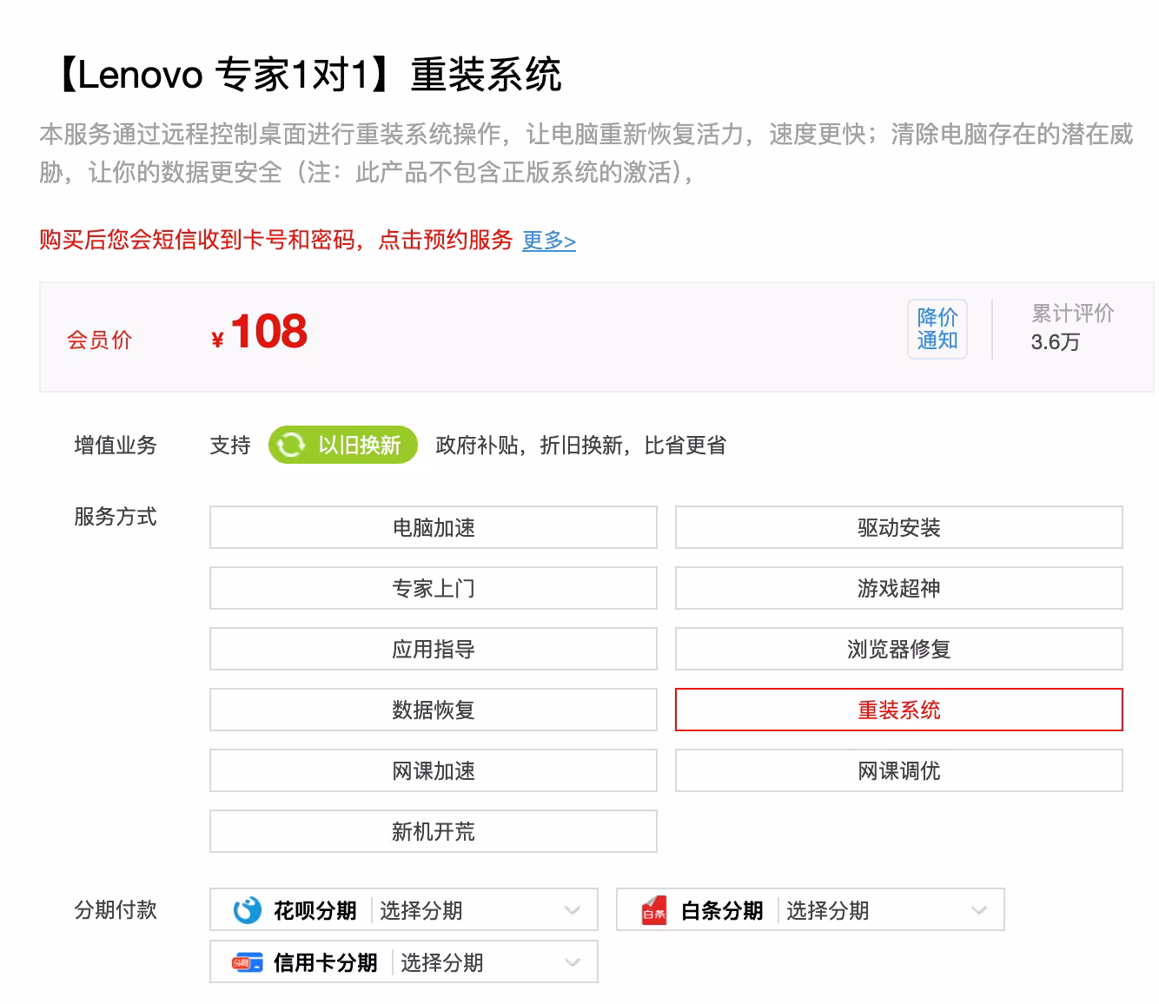
Task: Choose the 网课调优 service option
Action: click(x=899, y=770)
